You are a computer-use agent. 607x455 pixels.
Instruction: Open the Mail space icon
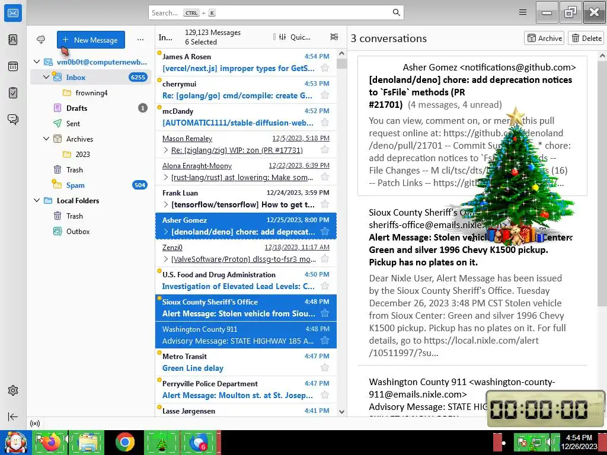click(x=13, y=13)
